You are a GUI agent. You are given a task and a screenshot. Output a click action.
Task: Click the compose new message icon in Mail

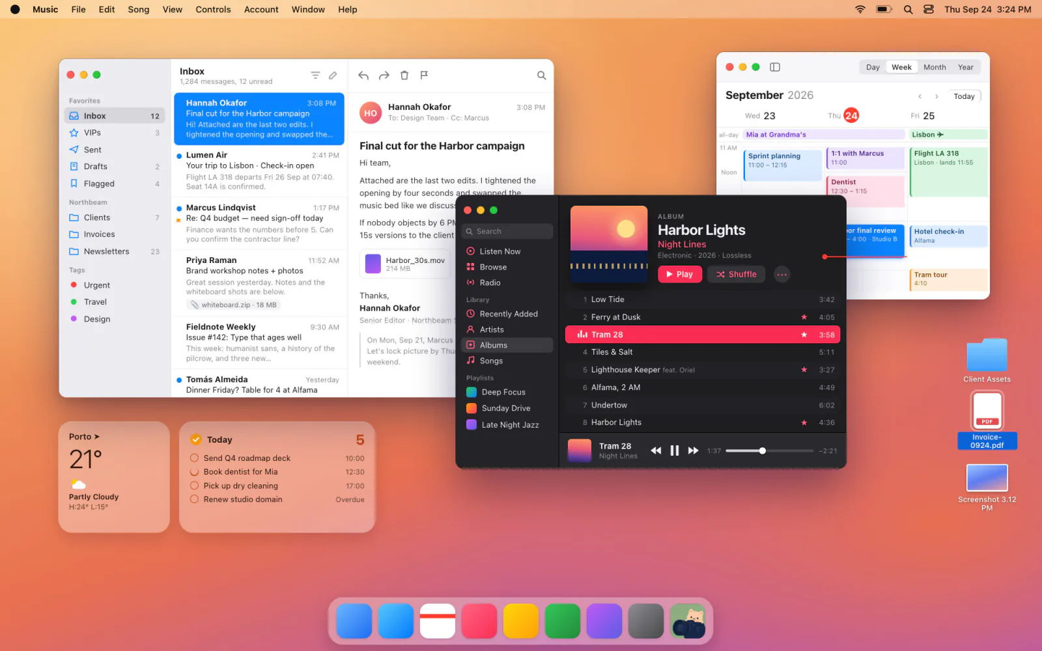[333, 76]
